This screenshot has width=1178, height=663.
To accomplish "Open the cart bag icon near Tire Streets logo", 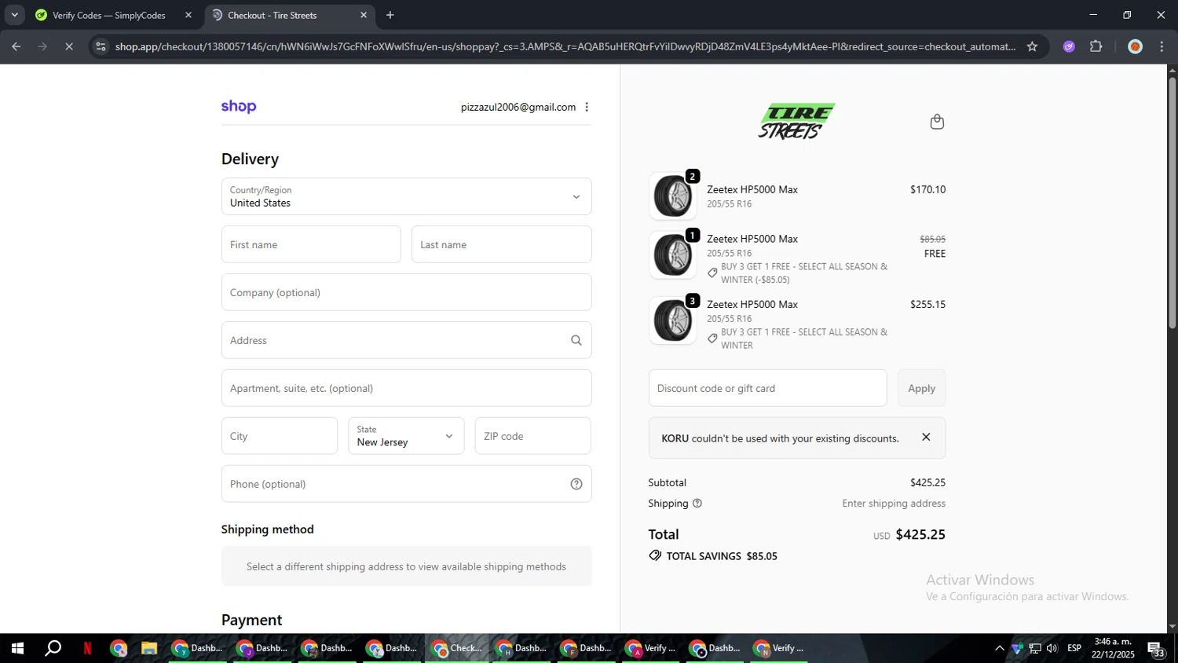I will 937,122.
